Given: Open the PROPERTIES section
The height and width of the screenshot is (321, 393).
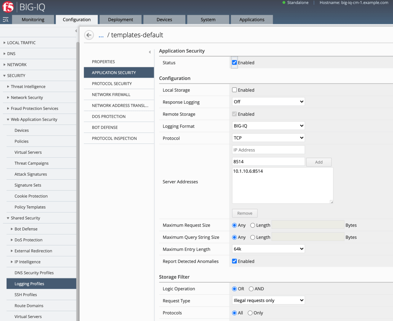Looking at the screenshot, I should click(x=119, y=62).
